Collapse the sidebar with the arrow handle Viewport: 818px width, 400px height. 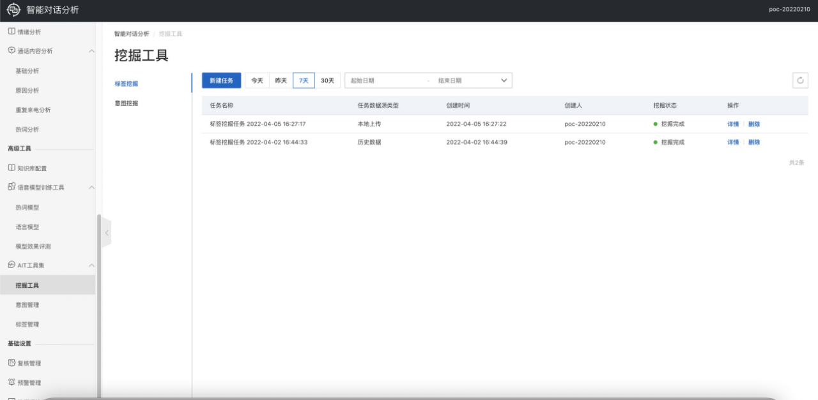107,233
